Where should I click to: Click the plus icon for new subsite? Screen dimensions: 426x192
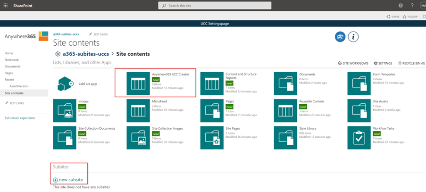[56, 180]
